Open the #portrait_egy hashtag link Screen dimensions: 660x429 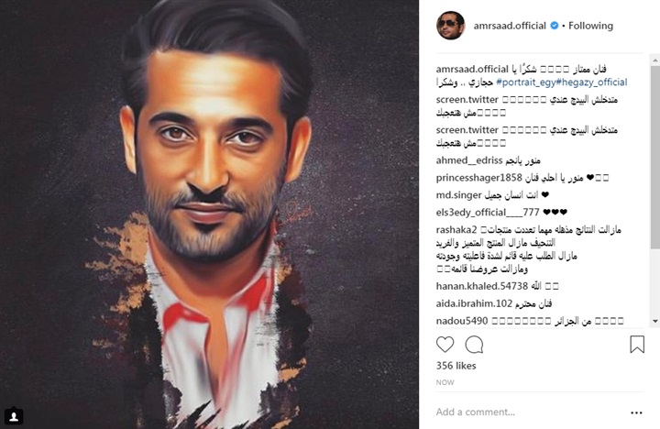[526, 82]
